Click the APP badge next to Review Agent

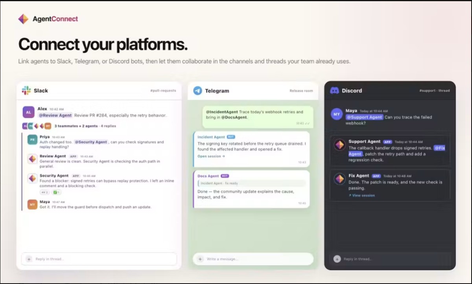click(73, 156)
